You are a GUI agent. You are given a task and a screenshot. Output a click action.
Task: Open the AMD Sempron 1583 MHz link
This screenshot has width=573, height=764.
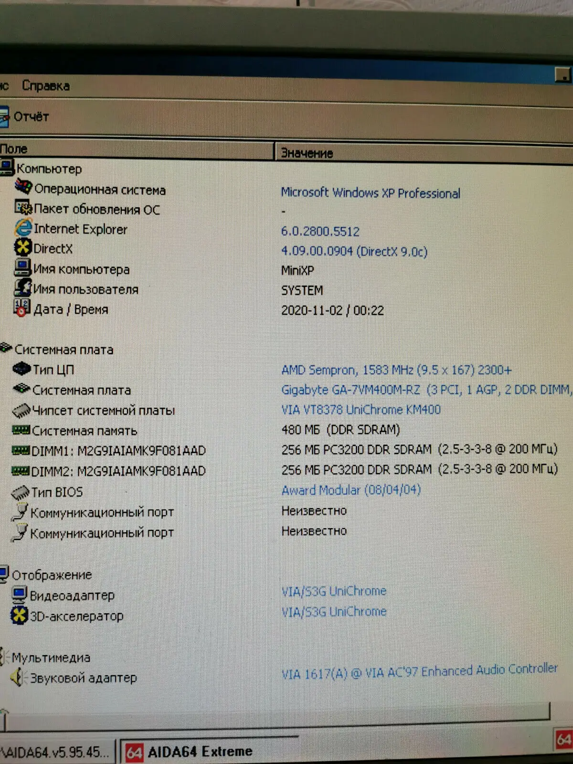(x=396, y=370)
